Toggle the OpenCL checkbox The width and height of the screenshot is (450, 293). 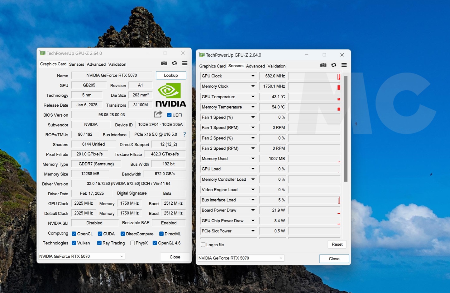(74, 234)
